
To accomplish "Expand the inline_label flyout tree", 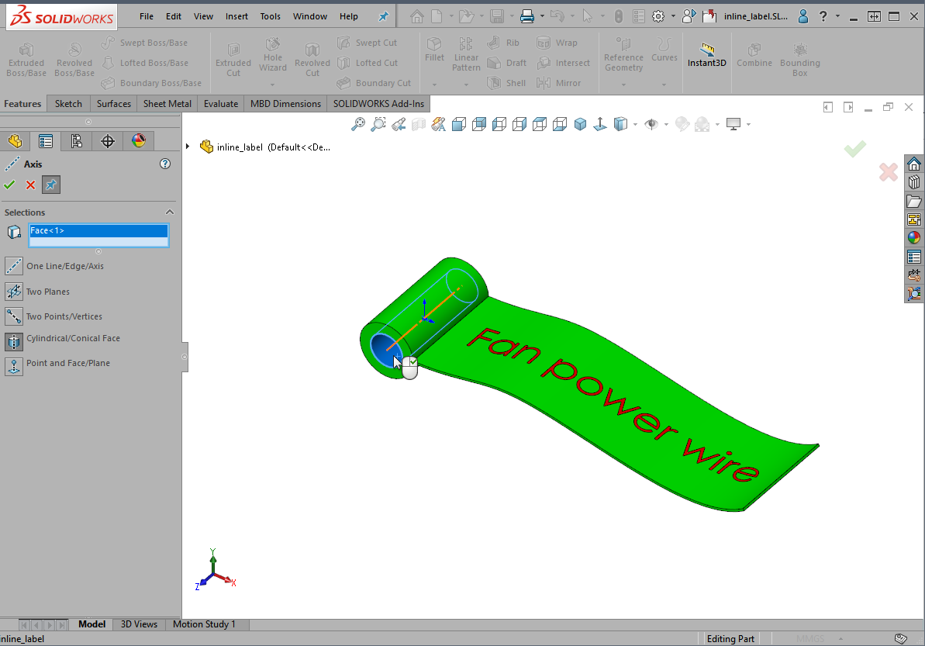I will point(188,147).
